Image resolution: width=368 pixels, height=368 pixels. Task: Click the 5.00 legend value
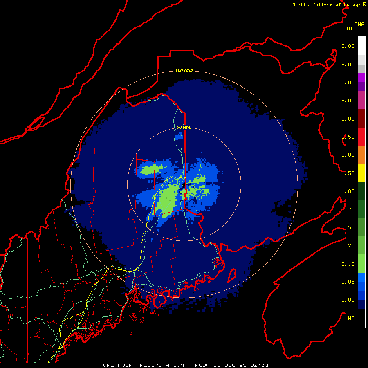coord(348,82)
